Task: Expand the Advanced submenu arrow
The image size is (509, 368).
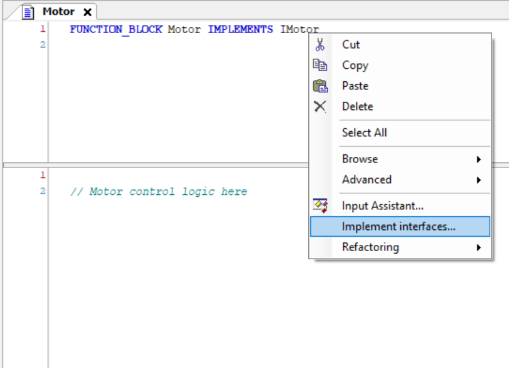Action: [x=479, y=180]
